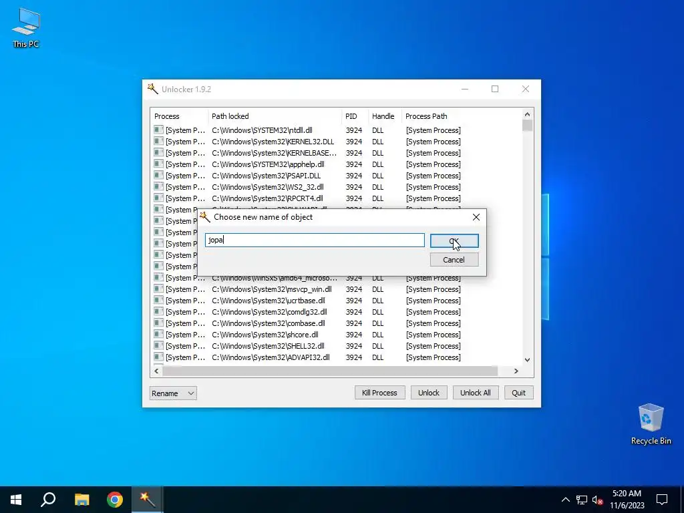Click the Unlock button
Screen dimensions: 684x513
tap(429, 393)
